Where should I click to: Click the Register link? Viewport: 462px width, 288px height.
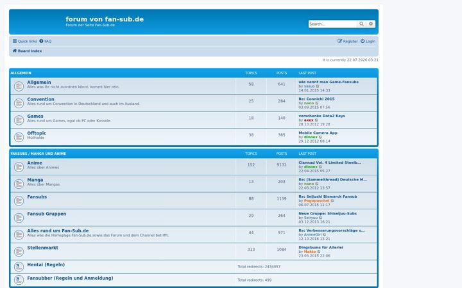pyautogui.click(x=348, y=41)
